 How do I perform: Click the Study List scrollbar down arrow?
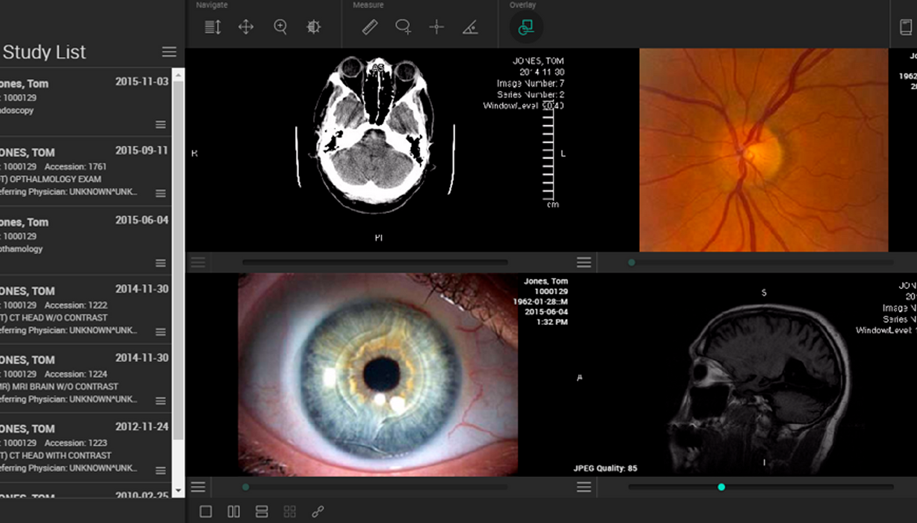(179, 491)
